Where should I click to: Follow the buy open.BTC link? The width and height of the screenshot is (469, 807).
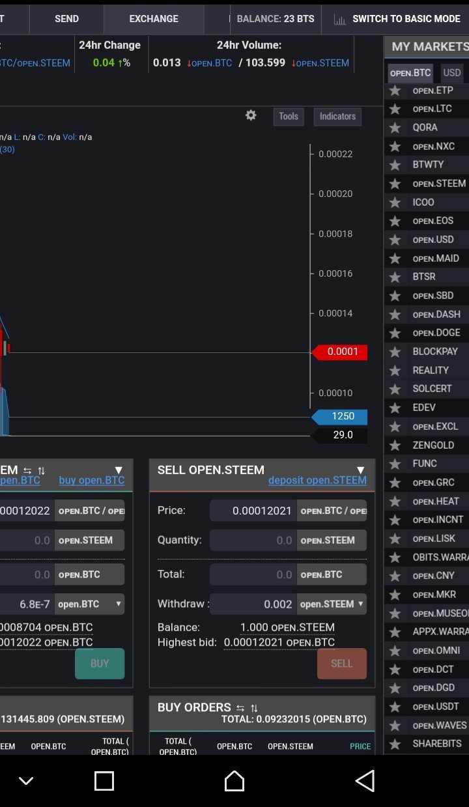click(92, 480)
